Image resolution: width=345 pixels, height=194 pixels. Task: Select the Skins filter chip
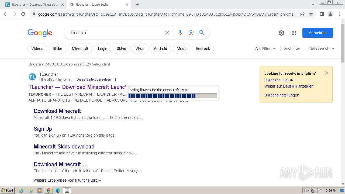point(121,48)
